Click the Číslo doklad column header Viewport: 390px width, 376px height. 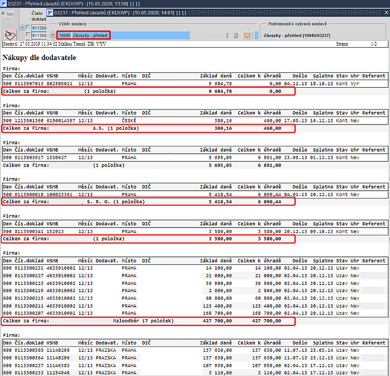pos(38,16)
